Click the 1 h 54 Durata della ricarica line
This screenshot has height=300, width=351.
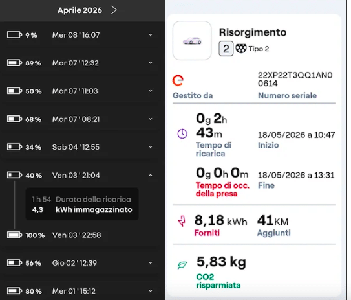click(81, 200)
